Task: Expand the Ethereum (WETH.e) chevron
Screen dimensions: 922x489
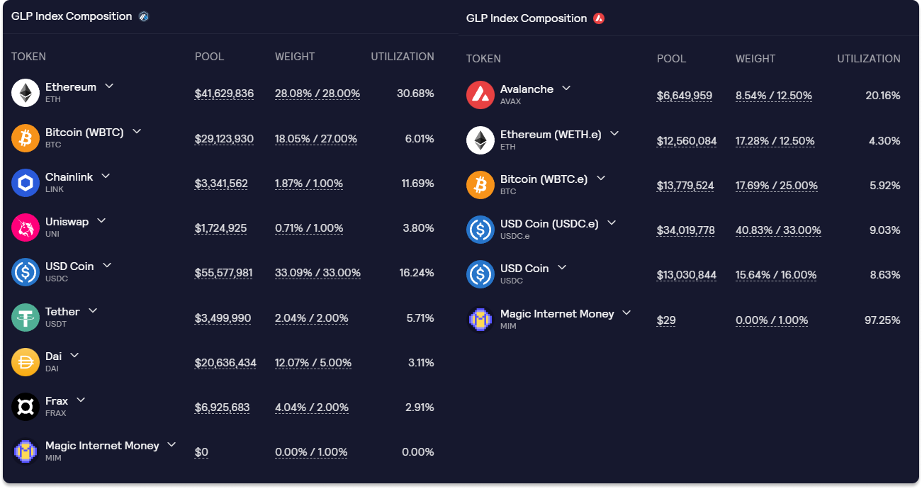Action: (614, 133)
